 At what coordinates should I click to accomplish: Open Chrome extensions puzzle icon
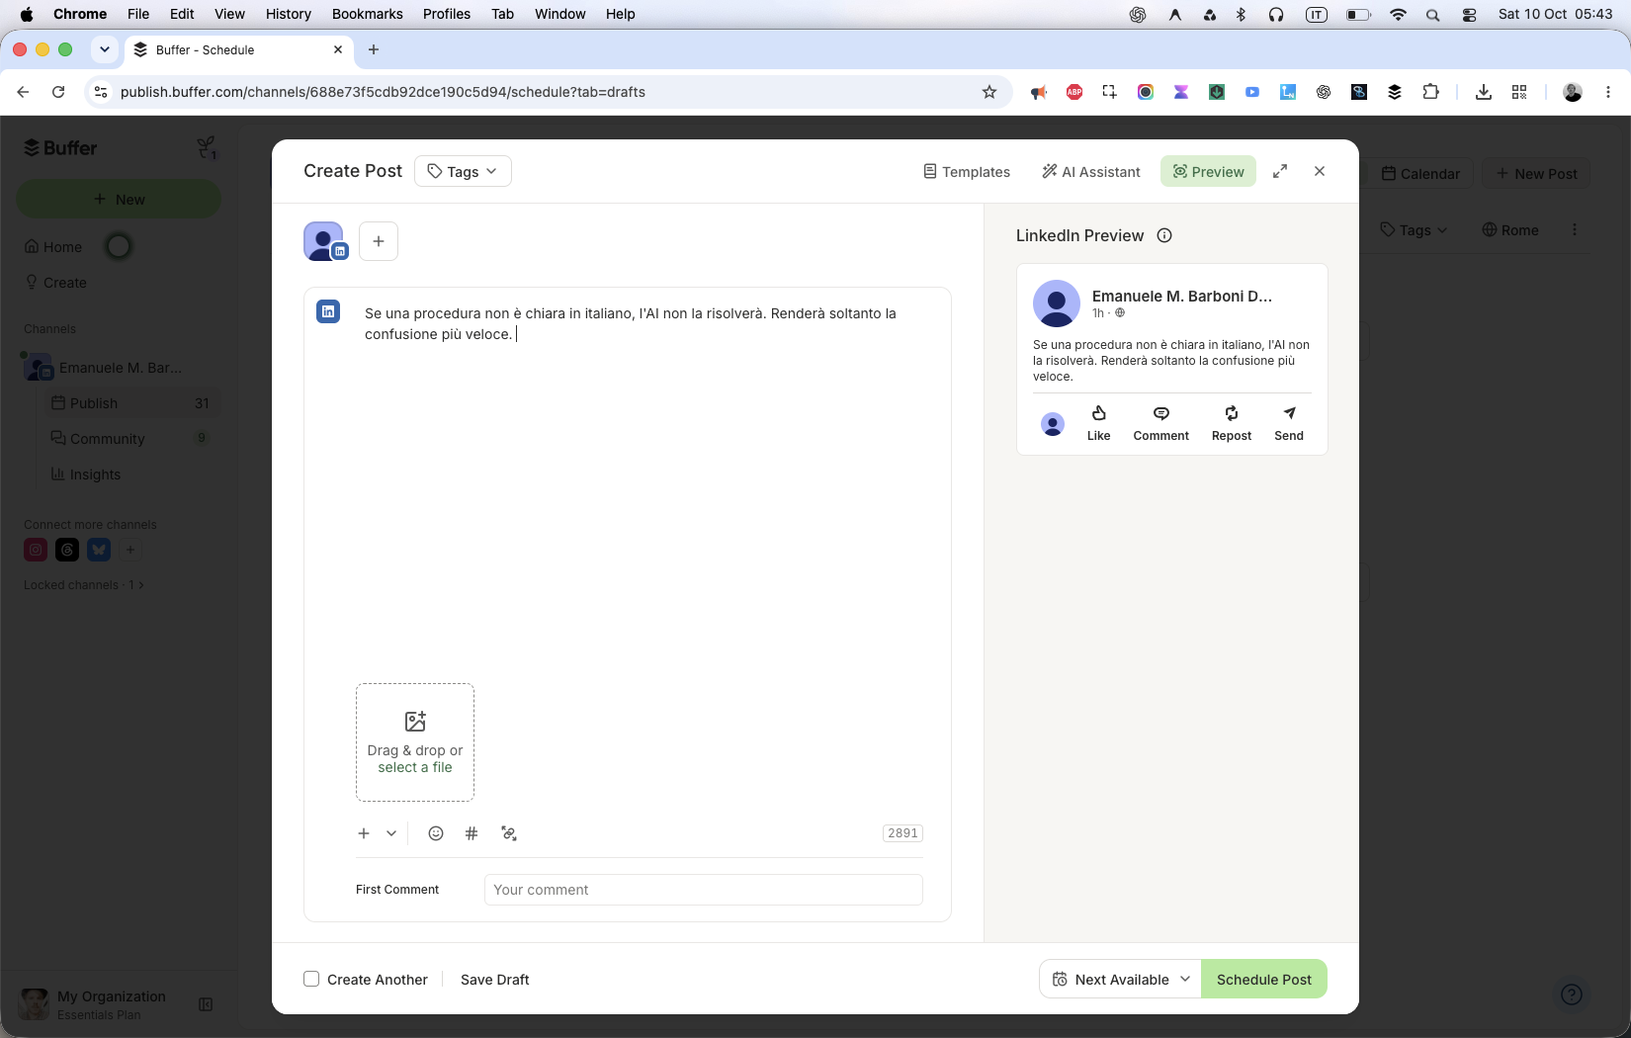tap(1430, 92)
